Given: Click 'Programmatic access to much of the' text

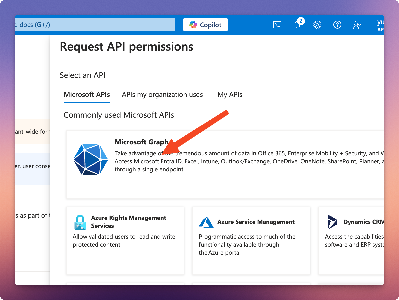Looking at the screenshot, I should (x=247, y=237).
